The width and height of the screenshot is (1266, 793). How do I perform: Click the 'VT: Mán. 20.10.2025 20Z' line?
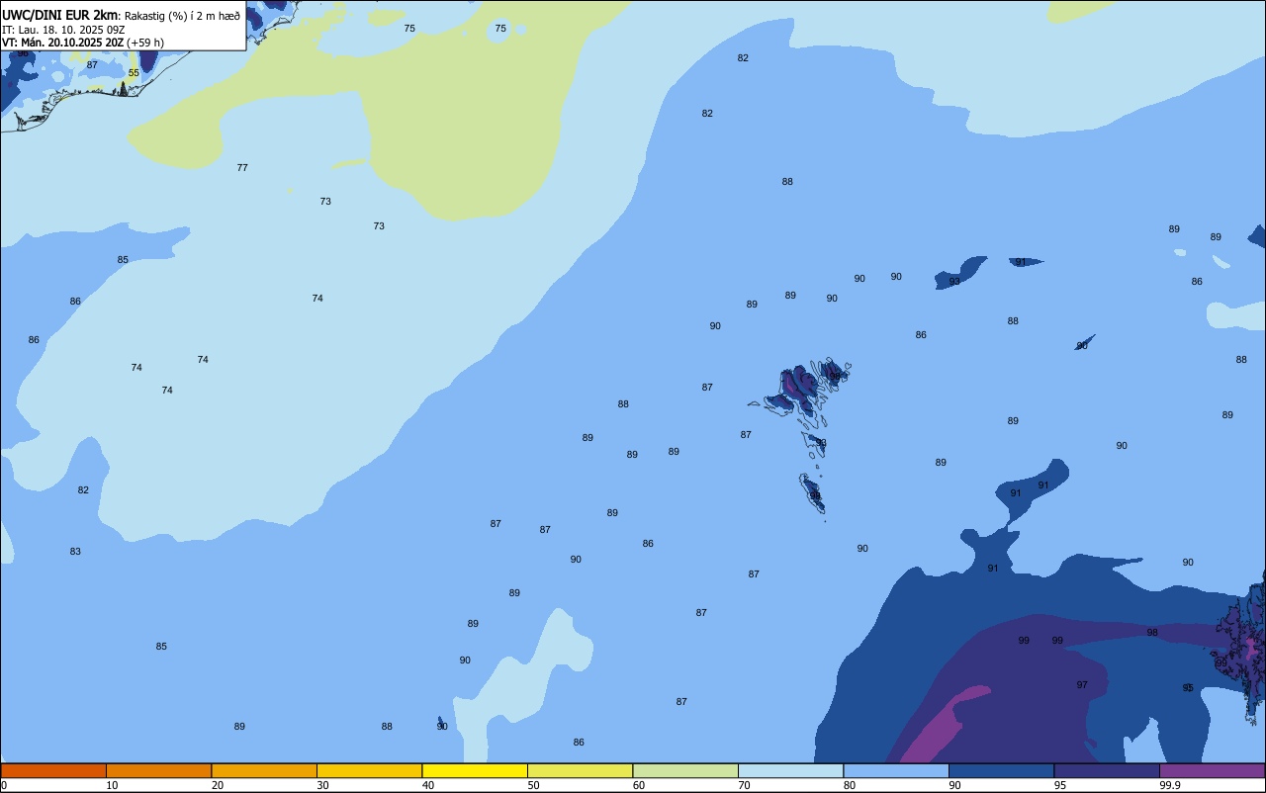click(x=62, y=43)
